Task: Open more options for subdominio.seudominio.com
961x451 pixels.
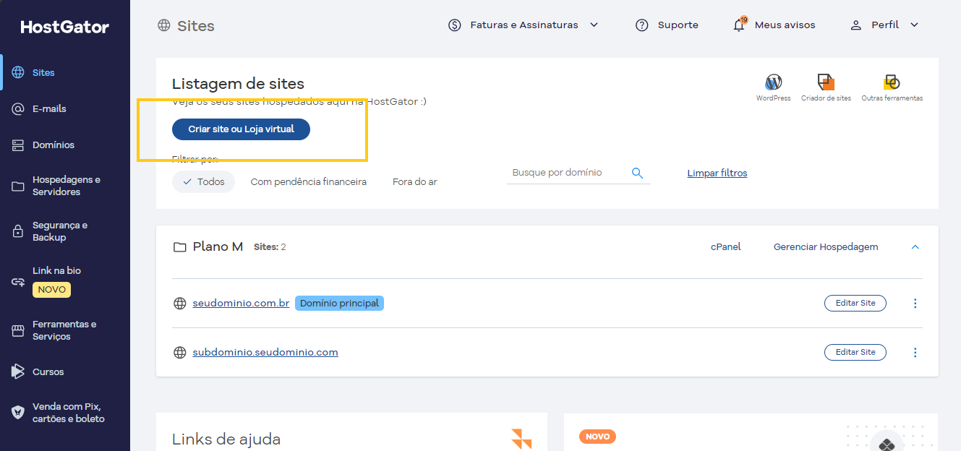Action: (915, 353)
